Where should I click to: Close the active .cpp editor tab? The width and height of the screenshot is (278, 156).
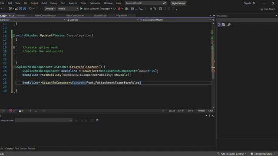(x=13, y=16)
